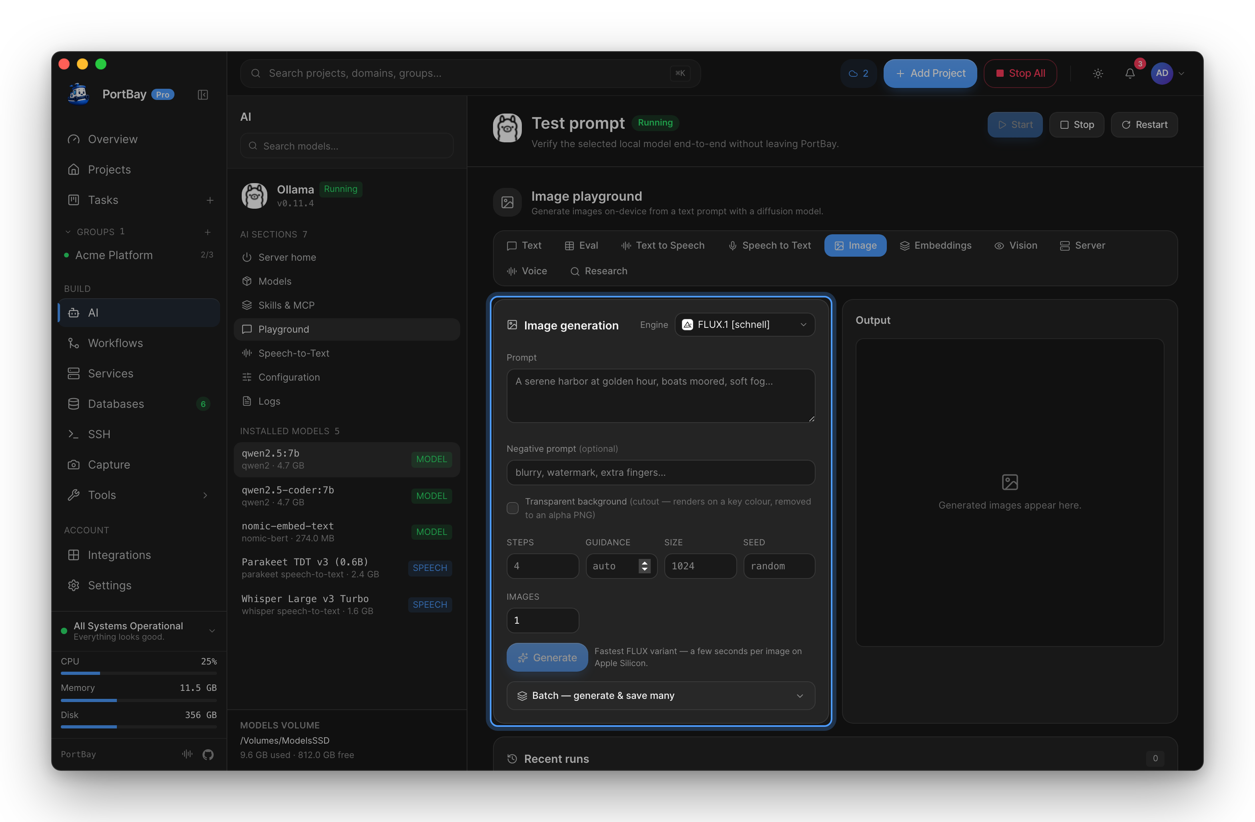Collapse the PortBay sidebar panel icon
Image resolution: width=1255 pixels, height=822 pixels.
(202, 94)
